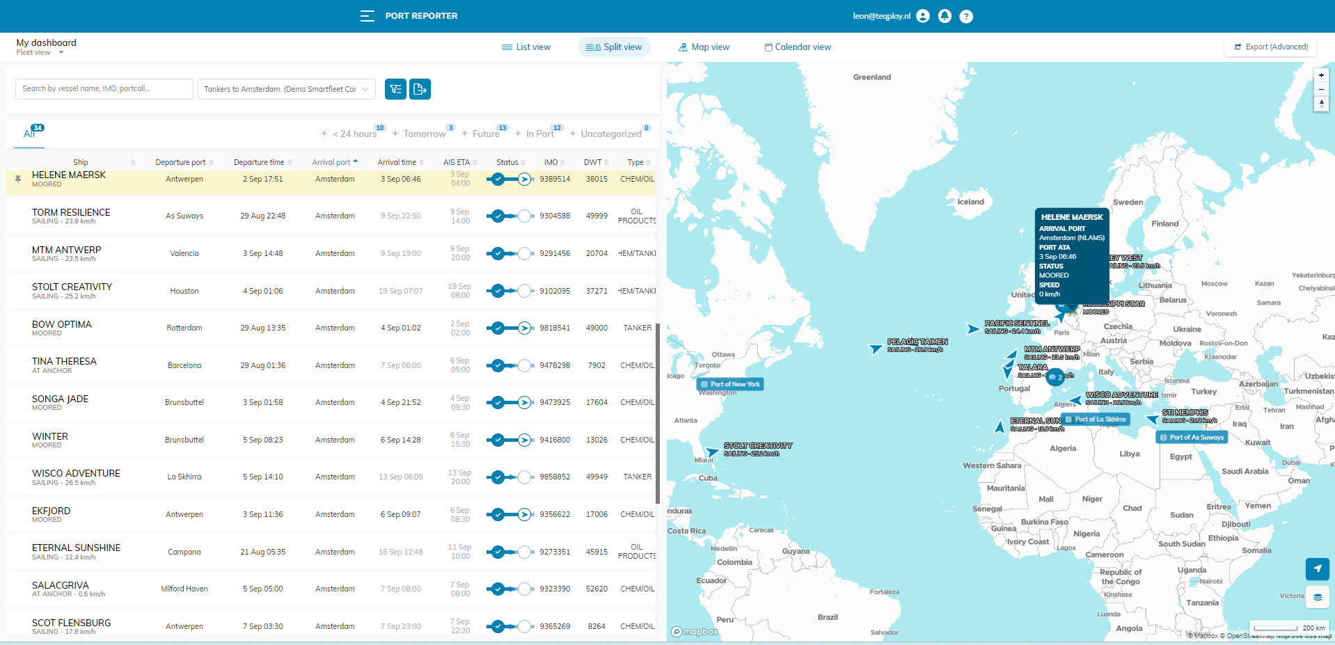Switch to Map view
1335x645 pixels.
pyautogui.click(x=704, y=47)
